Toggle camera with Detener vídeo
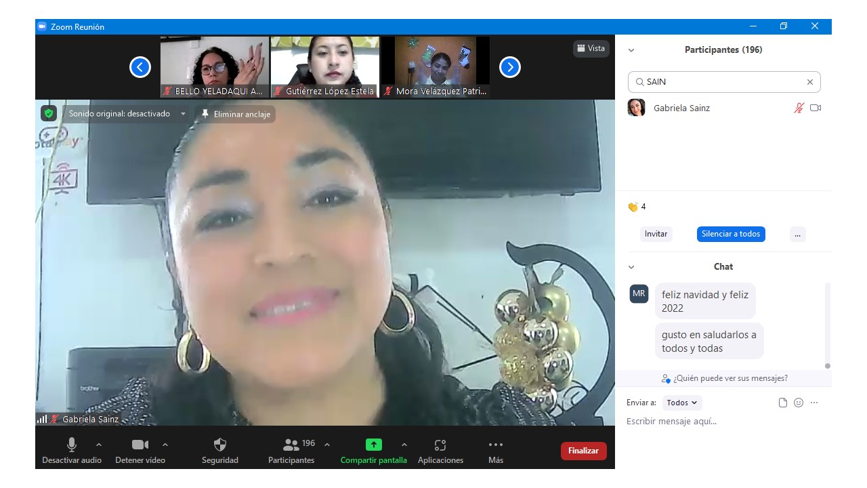 140,445
